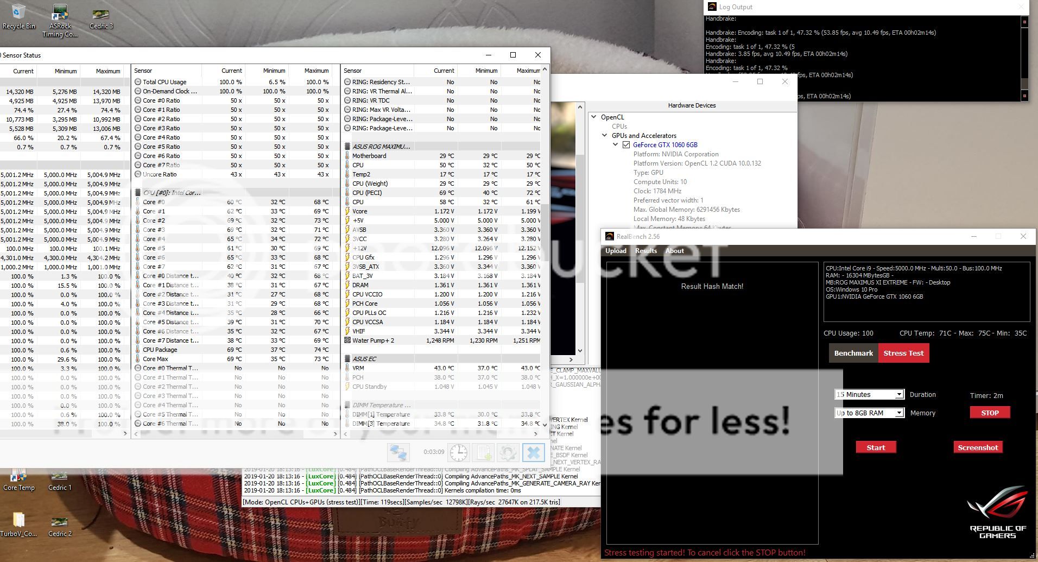Click HWiNFO remote network monitors icon

398,452
